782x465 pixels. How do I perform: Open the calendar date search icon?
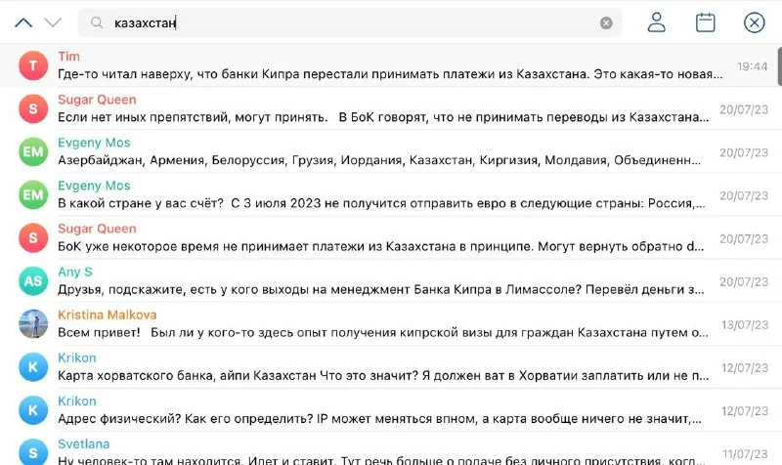tap(705, 22)
